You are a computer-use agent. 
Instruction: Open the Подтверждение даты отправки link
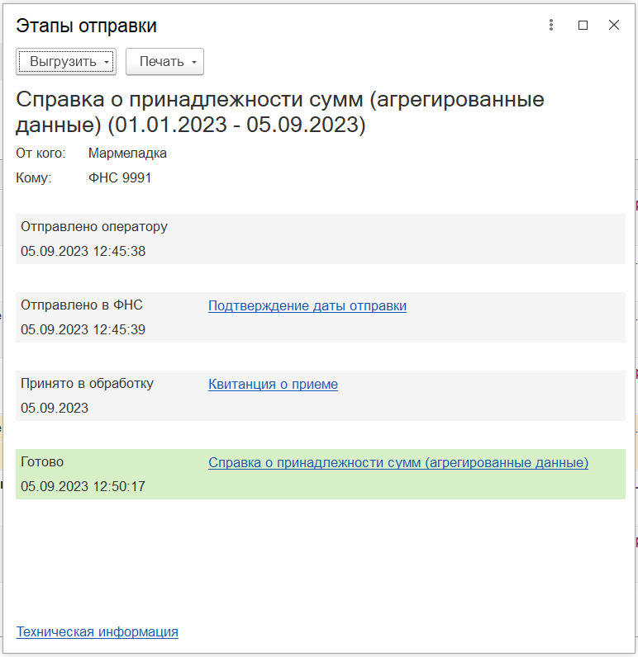tap(307, 306)
